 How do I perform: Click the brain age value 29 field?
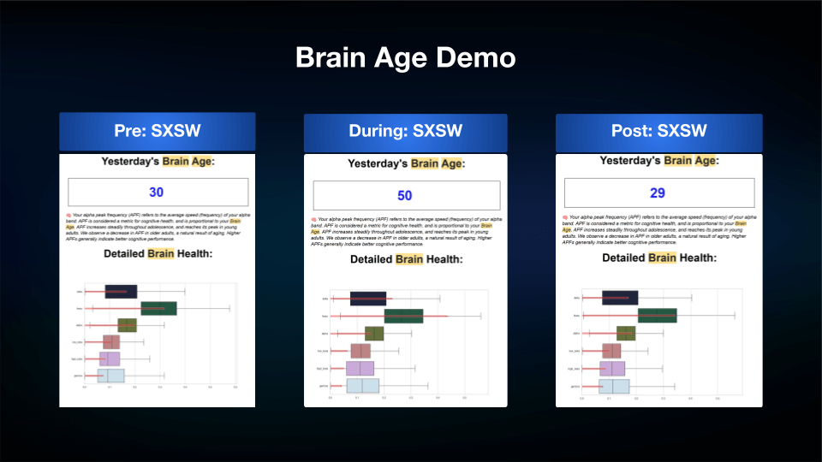tap(659, 192)
